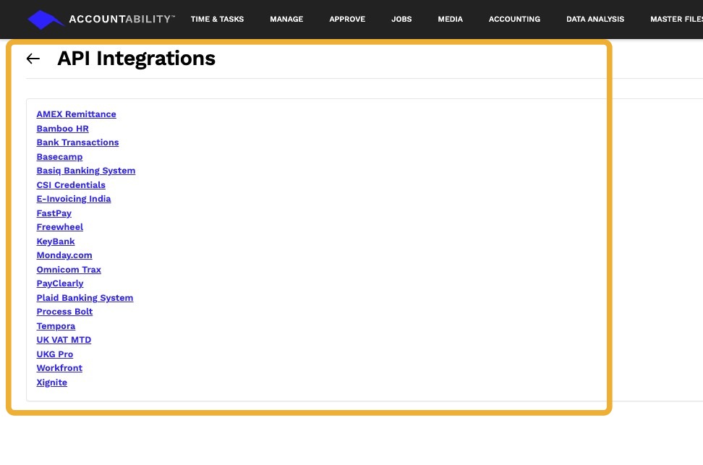This screenshot has width=703, height=465.
Task: Open the UK VAT MTD link
Action: click(64, 341)
